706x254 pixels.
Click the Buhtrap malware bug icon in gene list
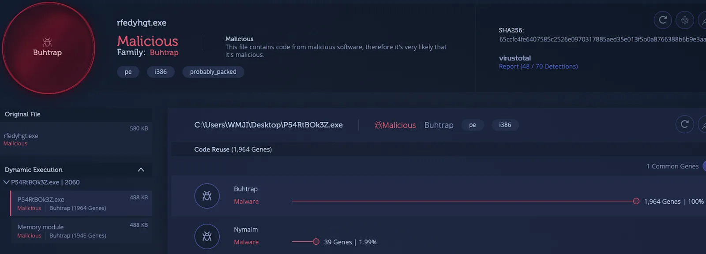point(207,196)
